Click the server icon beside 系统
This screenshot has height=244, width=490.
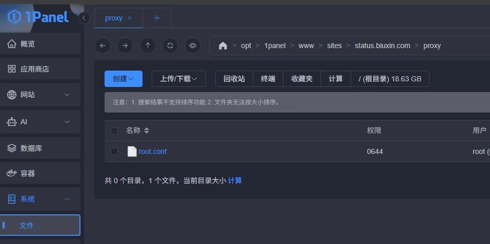point(12,199)
